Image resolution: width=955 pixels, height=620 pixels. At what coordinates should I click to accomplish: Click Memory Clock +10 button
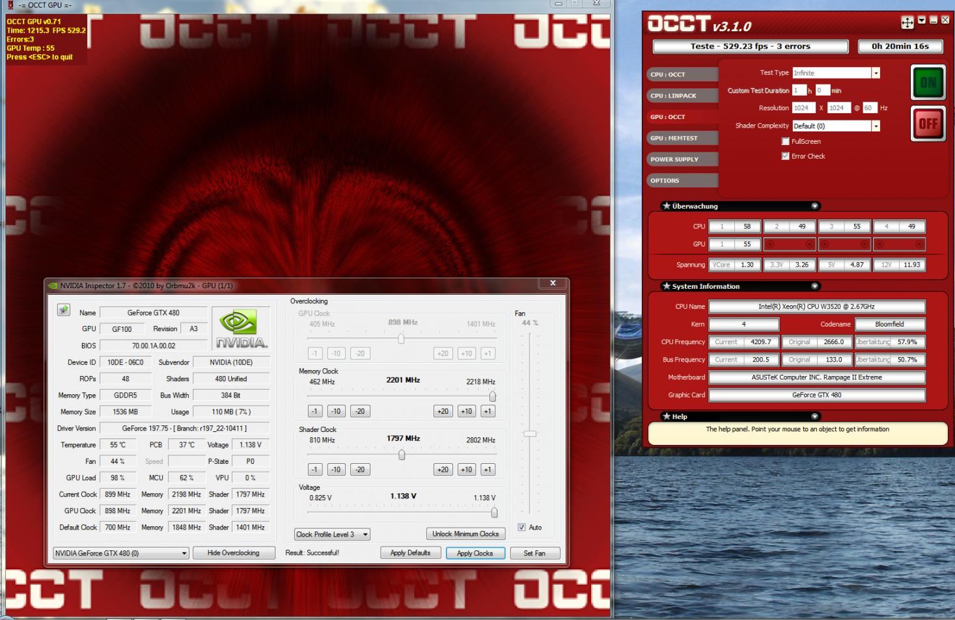[466, 411]
